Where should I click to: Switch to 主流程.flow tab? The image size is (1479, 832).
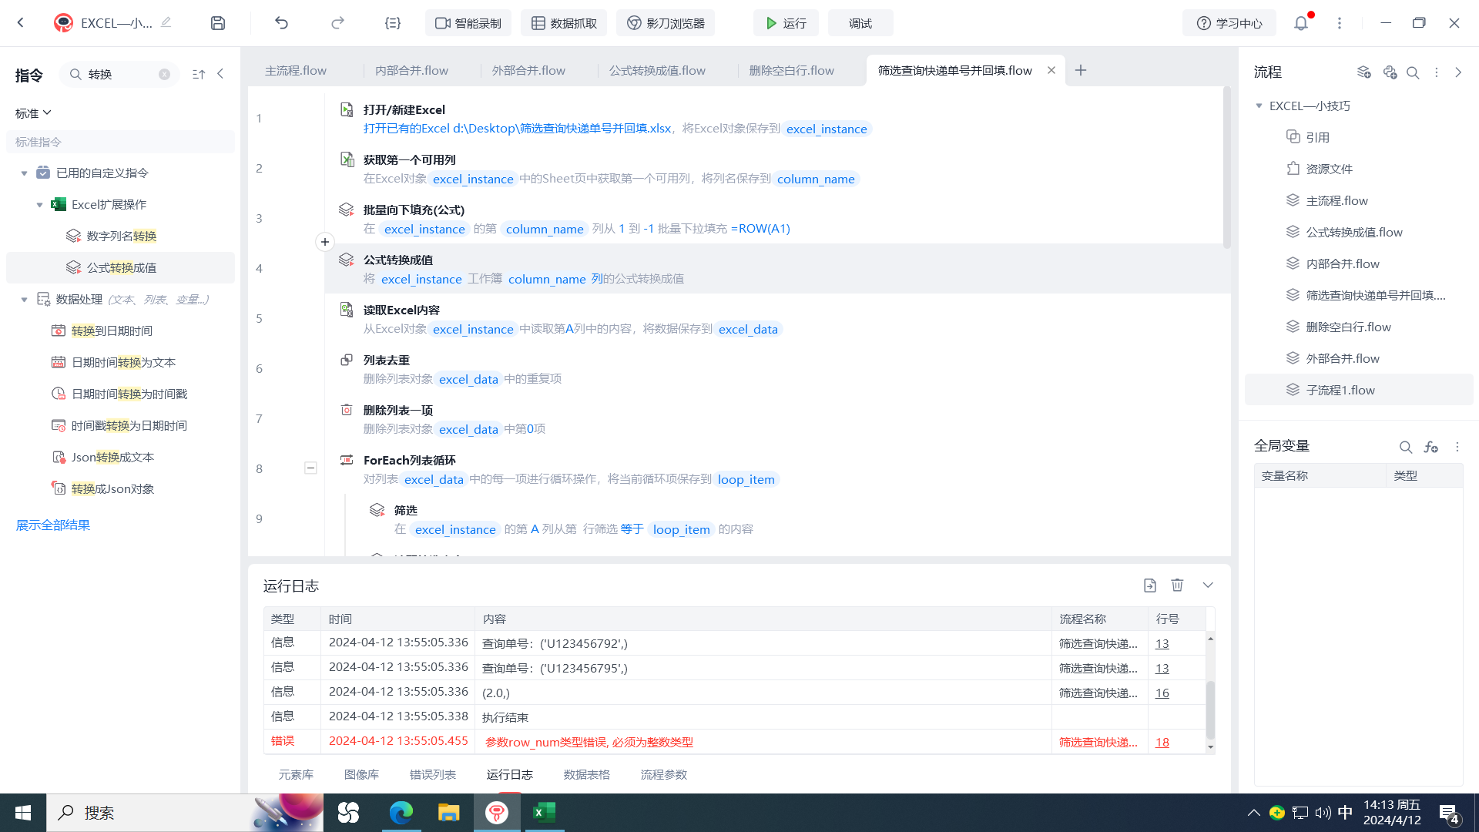(296, 71)
